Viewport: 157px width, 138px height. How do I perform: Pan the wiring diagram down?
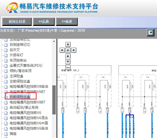68,56
